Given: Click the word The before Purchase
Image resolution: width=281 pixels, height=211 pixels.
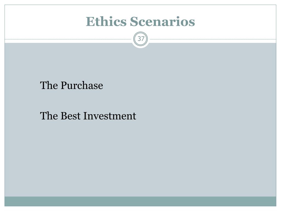Looking at the screenshot, I should [x=49, y=85].
